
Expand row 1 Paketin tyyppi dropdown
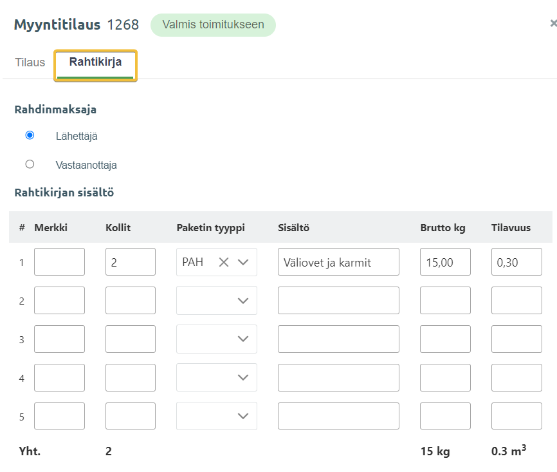pyautogui.click(x=243, y=262)
